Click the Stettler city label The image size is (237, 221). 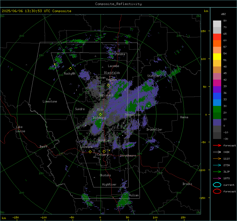(x=154, y=76)
